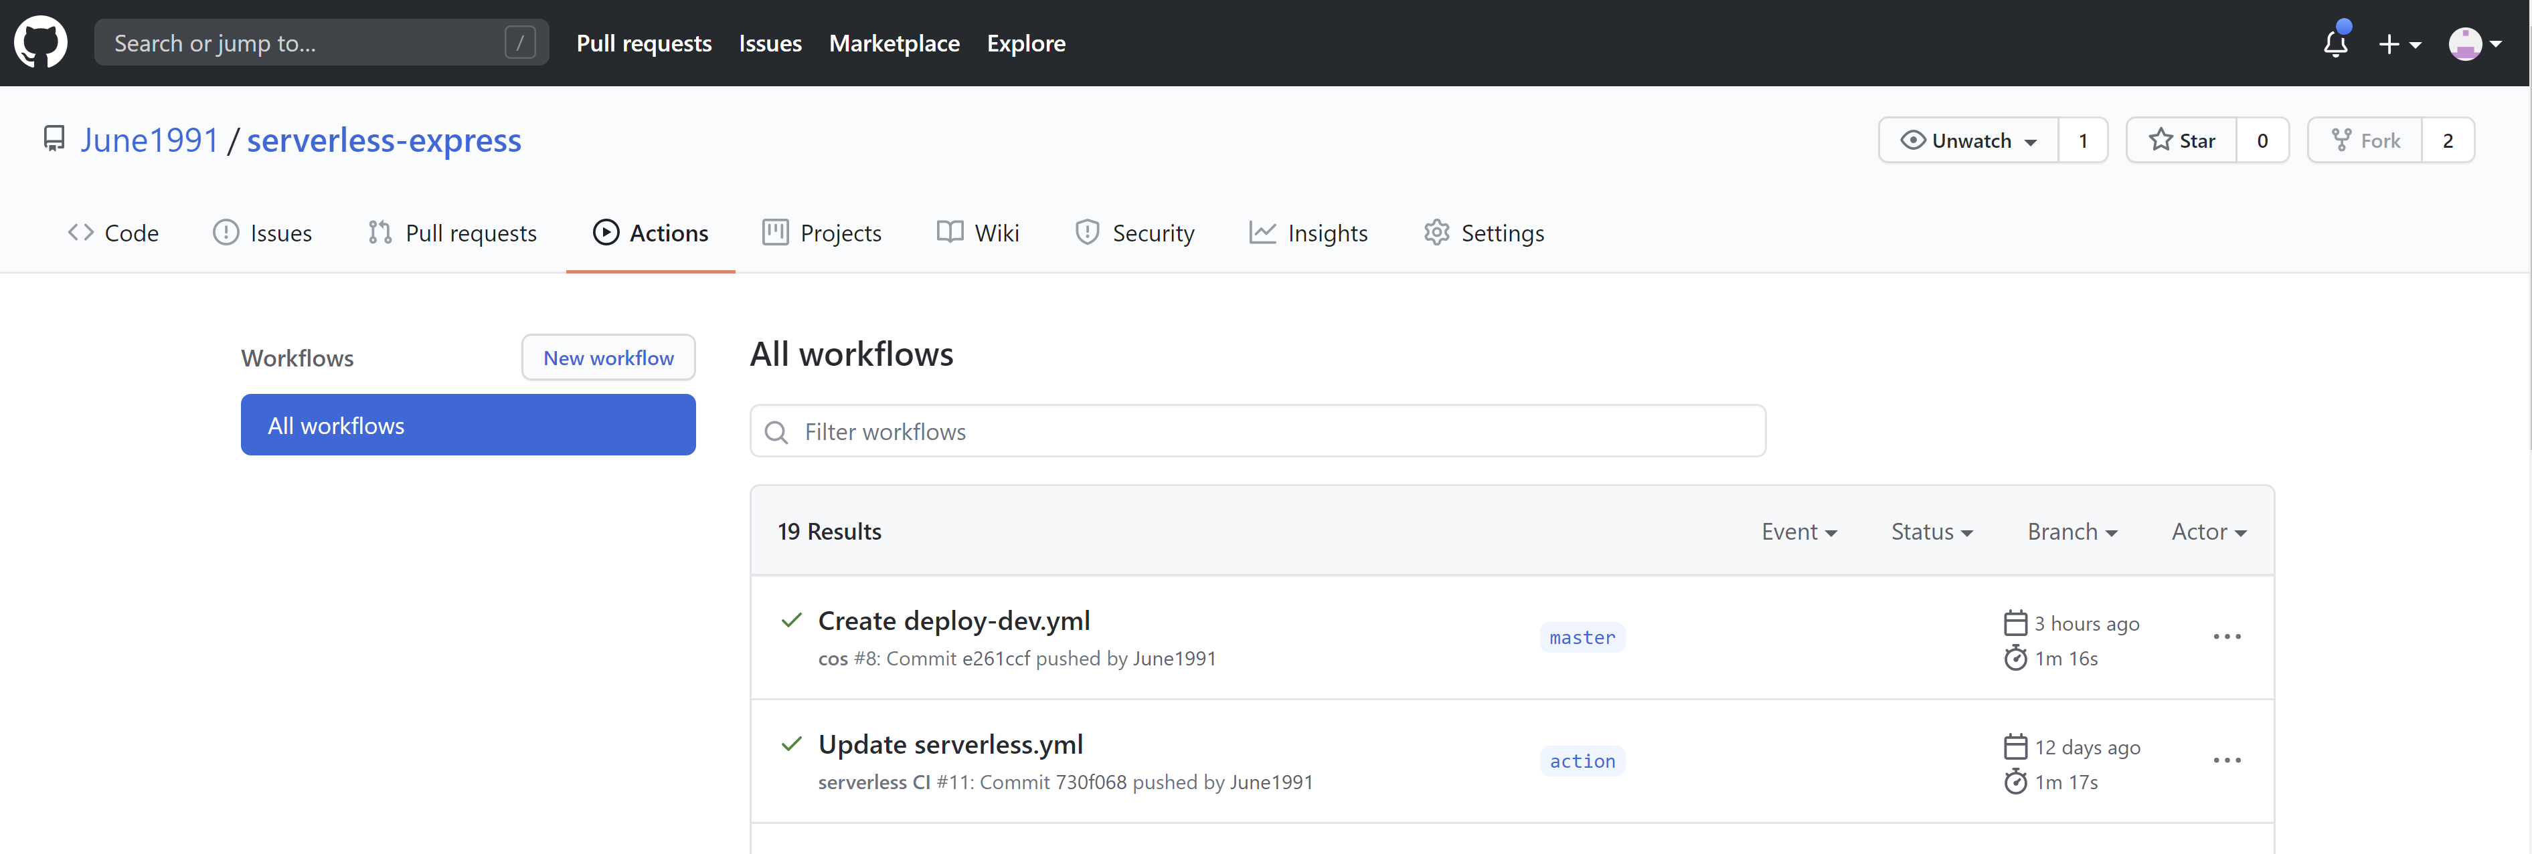Open the serverless-express repository link
Viewport: 2532px width, 854px height.
click(x=384, y=140)
